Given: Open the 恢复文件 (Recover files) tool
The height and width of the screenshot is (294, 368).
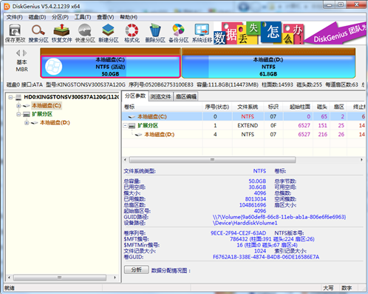Looking at the screenshot, I should pyautogui.click(x=61, y=33).
